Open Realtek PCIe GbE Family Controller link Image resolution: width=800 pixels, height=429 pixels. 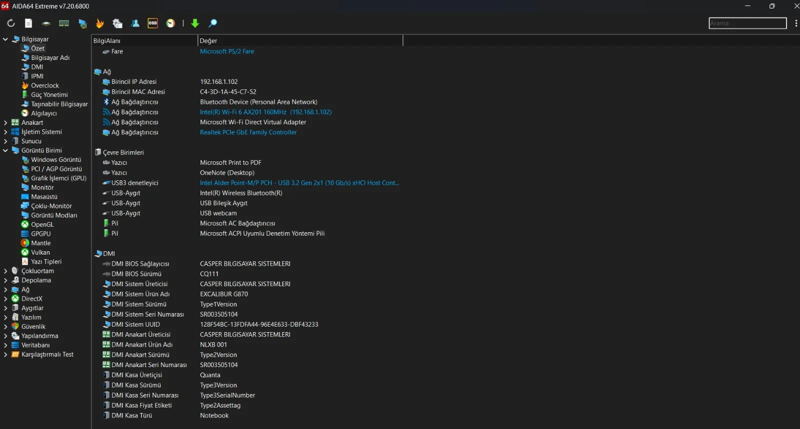[248, 132]
